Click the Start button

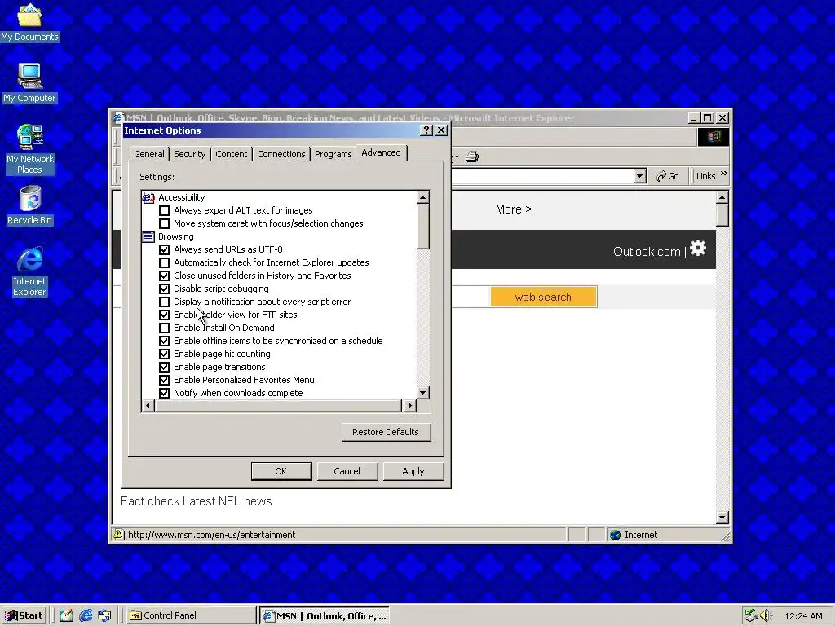click(24, 615)
